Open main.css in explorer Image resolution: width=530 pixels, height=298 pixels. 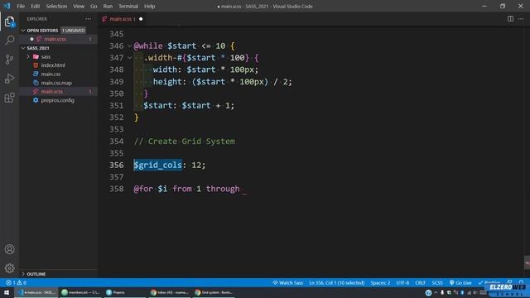click(x=51, y=74)
